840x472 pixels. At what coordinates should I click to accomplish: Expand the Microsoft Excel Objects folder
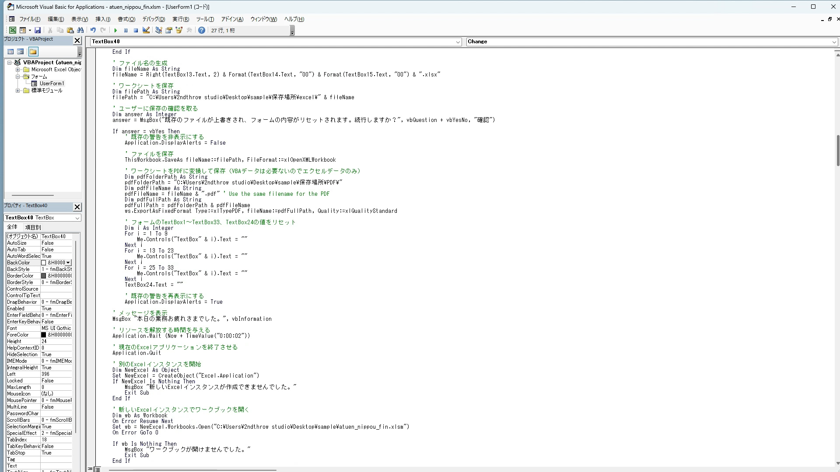18,69
